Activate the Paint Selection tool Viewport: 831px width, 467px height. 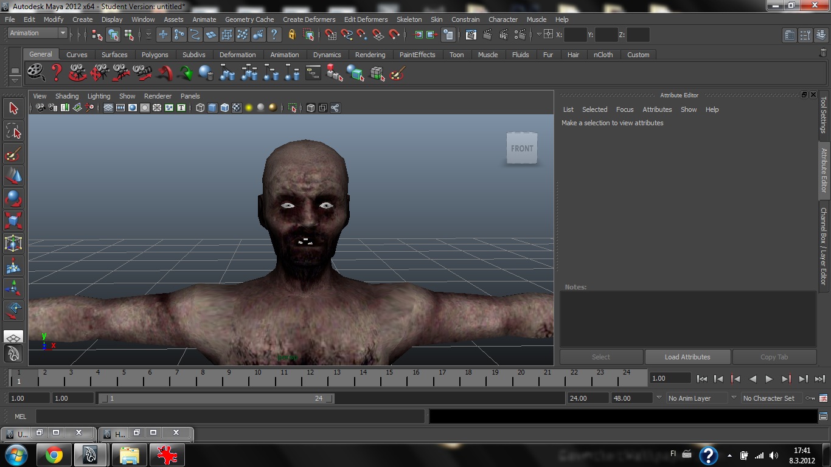coord(13,154)
